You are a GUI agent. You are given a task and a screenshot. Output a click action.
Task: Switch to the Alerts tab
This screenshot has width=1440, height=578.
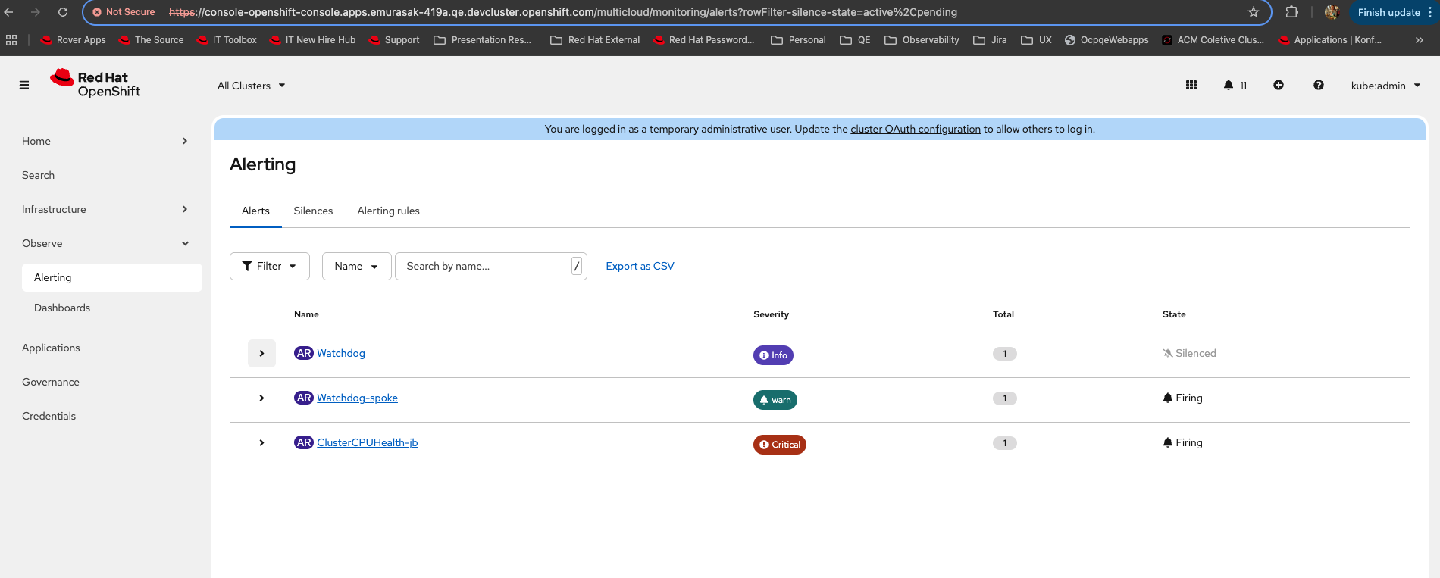[255, 211]
